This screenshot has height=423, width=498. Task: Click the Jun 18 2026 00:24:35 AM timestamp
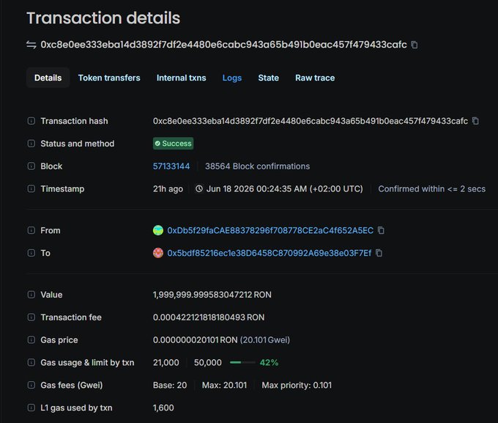285,188
